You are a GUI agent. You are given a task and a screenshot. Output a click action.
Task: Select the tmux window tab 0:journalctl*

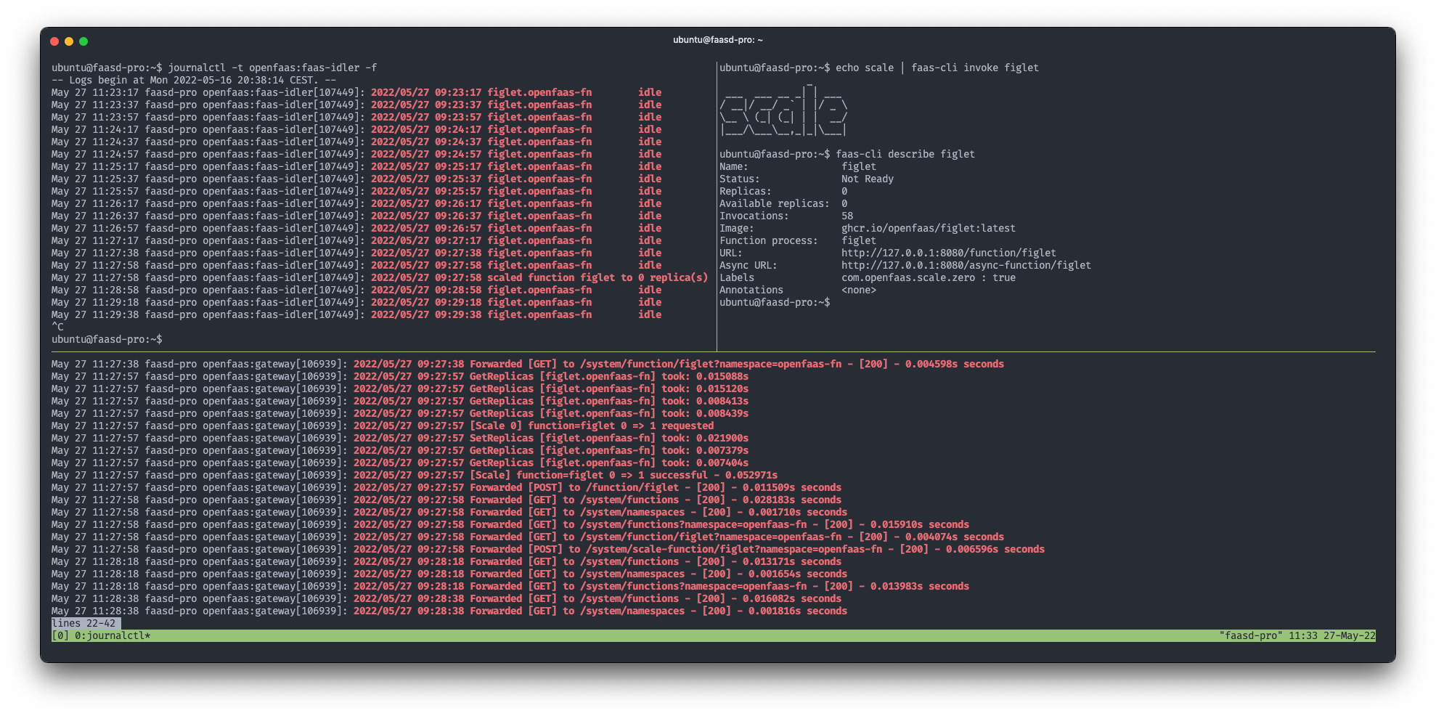[x=113, y=635]
